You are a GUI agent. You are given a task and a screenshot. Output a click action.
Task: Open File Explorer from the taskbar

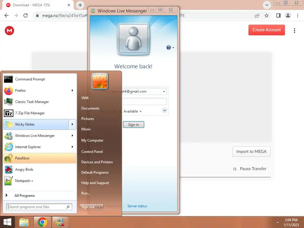pyautogui.click(x=24, y=222)
